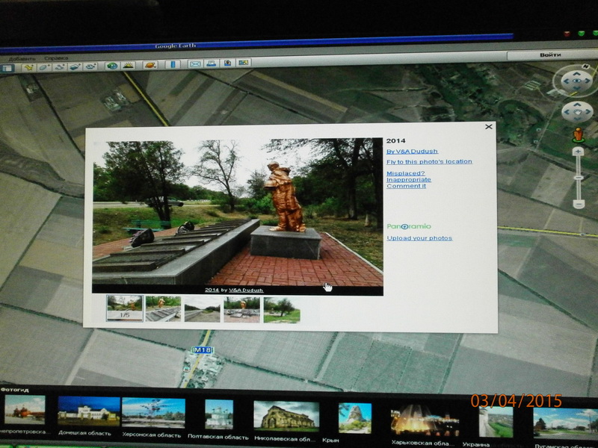Click the zoom slider handle
Image resolution: width=598 pixels, height=448 pixels.
(579, 178)
